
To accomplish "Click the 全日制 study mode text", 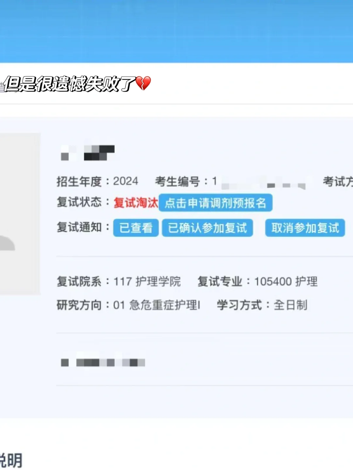I will (290, 305).
